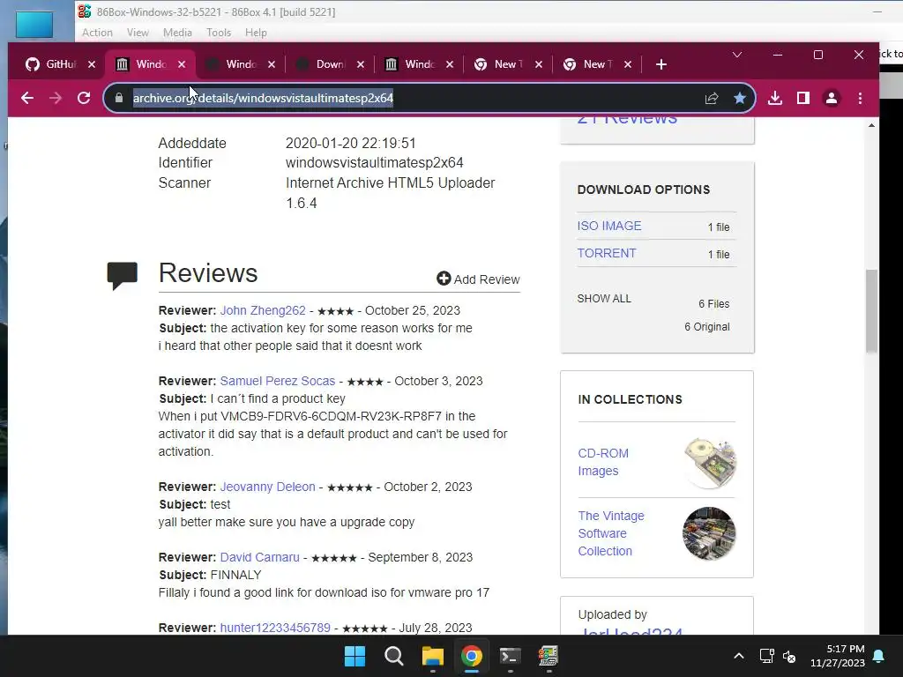Share this page via address bar icon
This screenshot has width=903, height=677.
(x=712, y=98)
